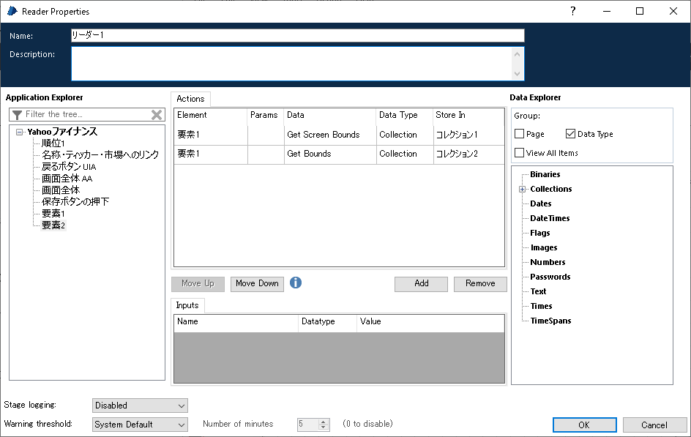Click the Filter the tree search field
691x437 pixels.
pyautogui.click(x=87, y=114)
